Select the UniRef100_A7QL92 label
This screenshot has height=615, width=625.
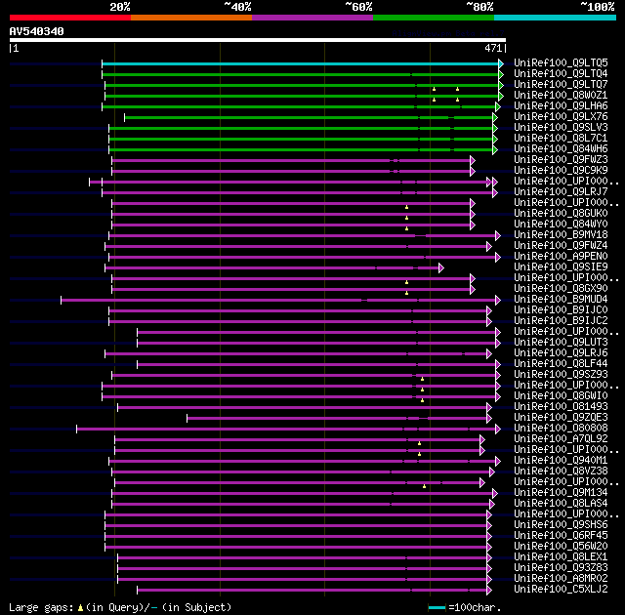[x=561, y=439]
